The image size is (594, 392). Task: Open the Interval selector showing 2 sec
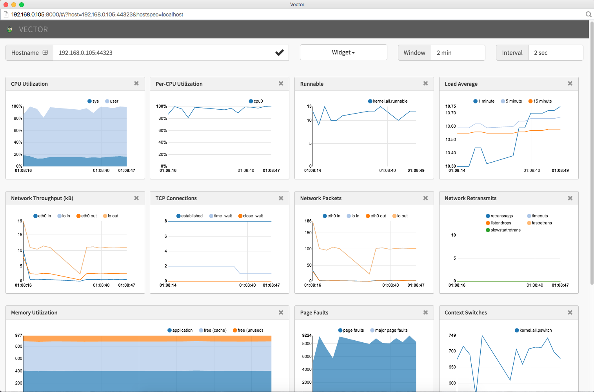(x=555, y=52)
